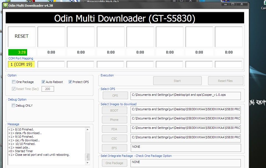
Task: Enable the Debug ONLY checkbox
Action: pos(13,106)
